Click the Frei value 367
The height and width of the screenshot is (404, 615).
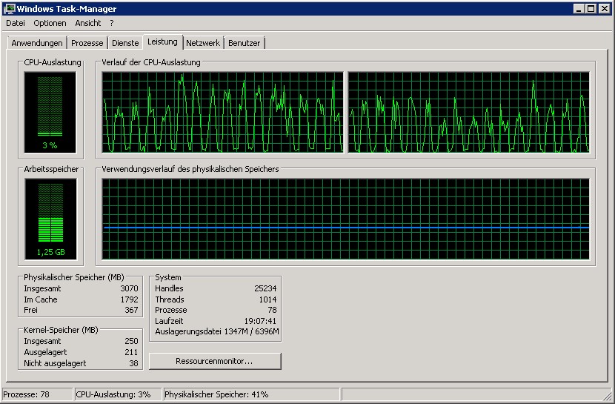[x=131, y=311]
